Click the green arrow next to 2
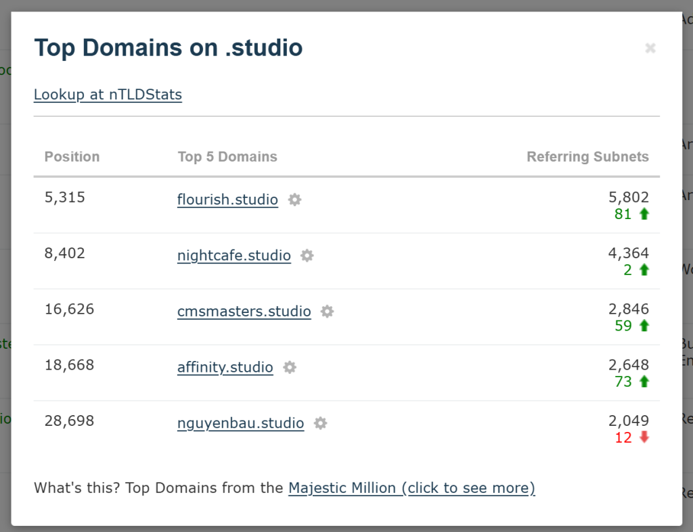The height and width of the screenshot is (532, 693). [x=644, y=270]
